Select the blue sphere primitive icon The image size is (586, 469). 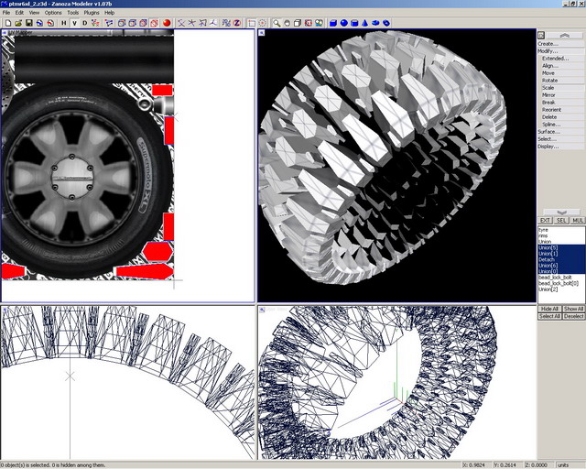click(343, 23)
